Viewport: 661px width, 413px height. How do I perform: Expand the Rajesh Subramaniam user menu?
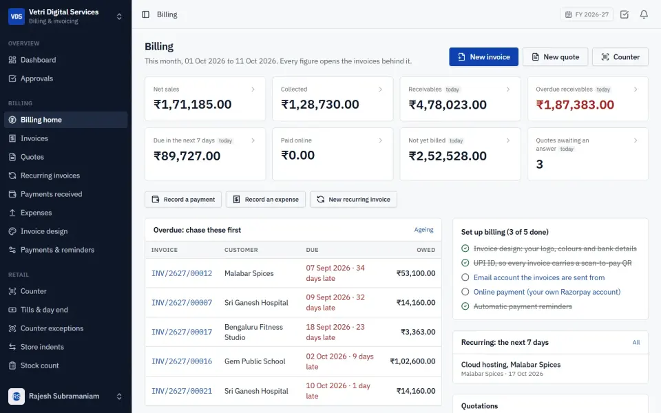point(119,396)
